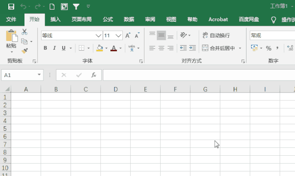Open the fill color dropdown arrow
This screenshot has width=295, height=176.
point(106,48)
